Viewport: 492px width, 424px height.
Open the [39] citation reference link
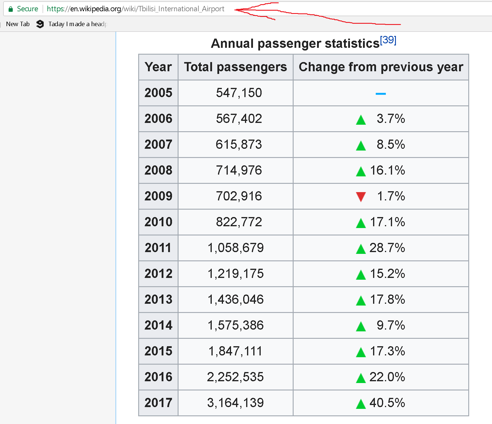388,40
